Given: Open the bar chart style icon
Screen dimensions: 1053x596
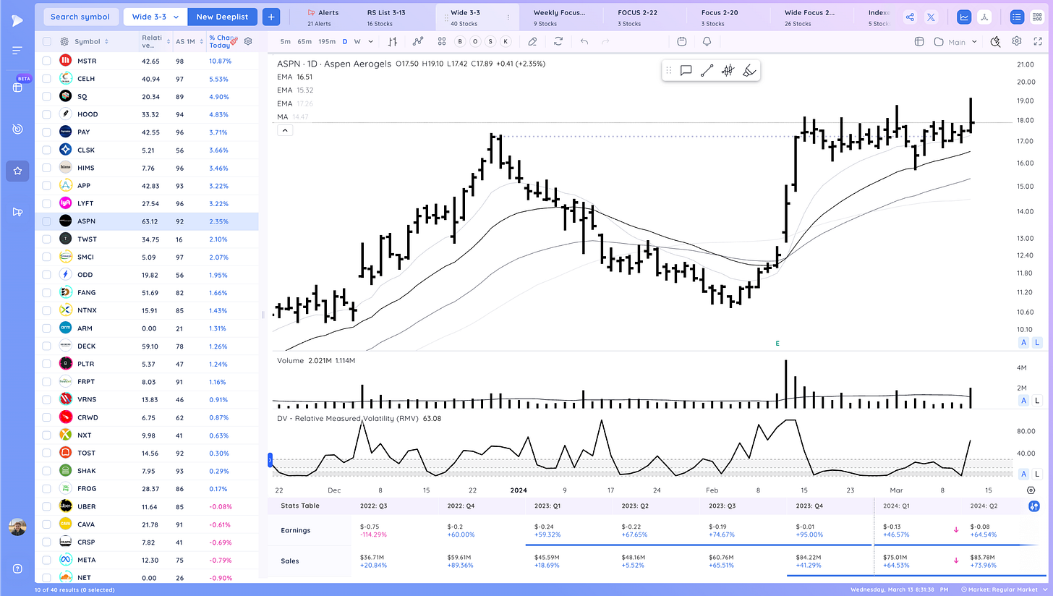Looking at the screenshot, I should coord(393,41).
